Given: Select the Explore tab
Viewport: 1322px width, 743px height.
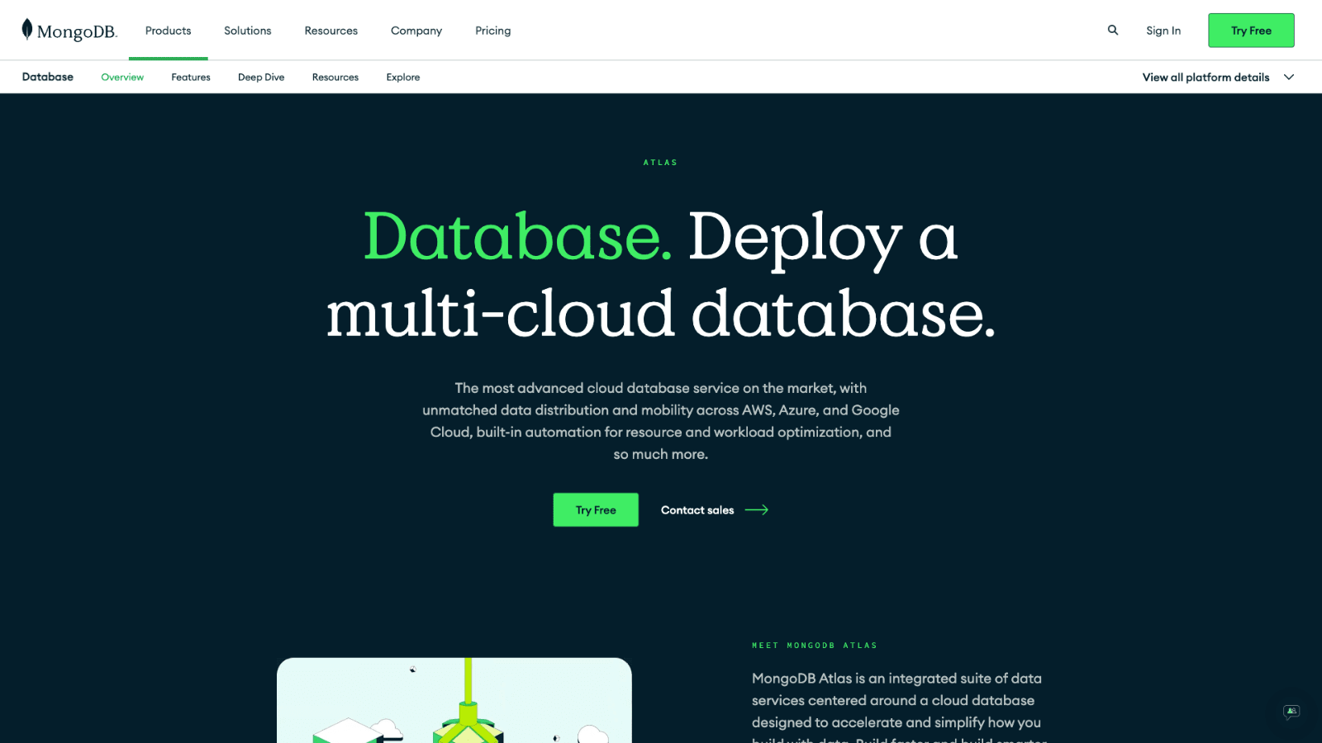Looking at the screenshot, I should coord(403,77).
